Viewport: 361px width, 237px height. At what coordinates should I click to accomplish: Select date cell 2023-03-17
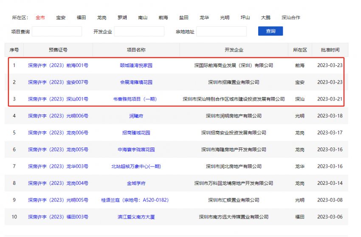330,133
